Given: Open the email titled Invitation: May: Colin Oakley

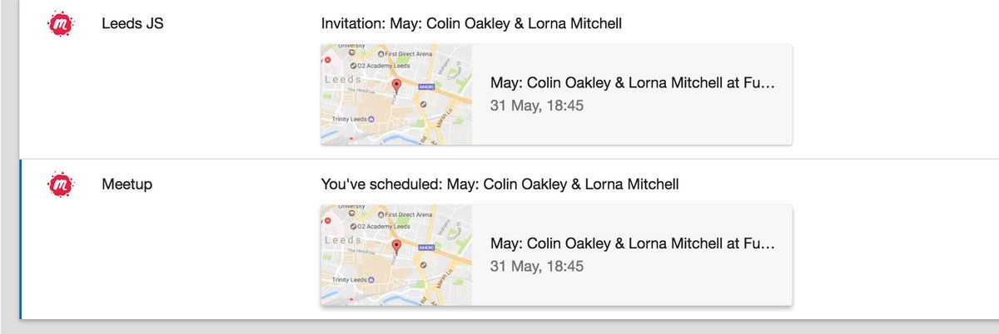Looking at the screenshot, I should click(x=471, y=24).
